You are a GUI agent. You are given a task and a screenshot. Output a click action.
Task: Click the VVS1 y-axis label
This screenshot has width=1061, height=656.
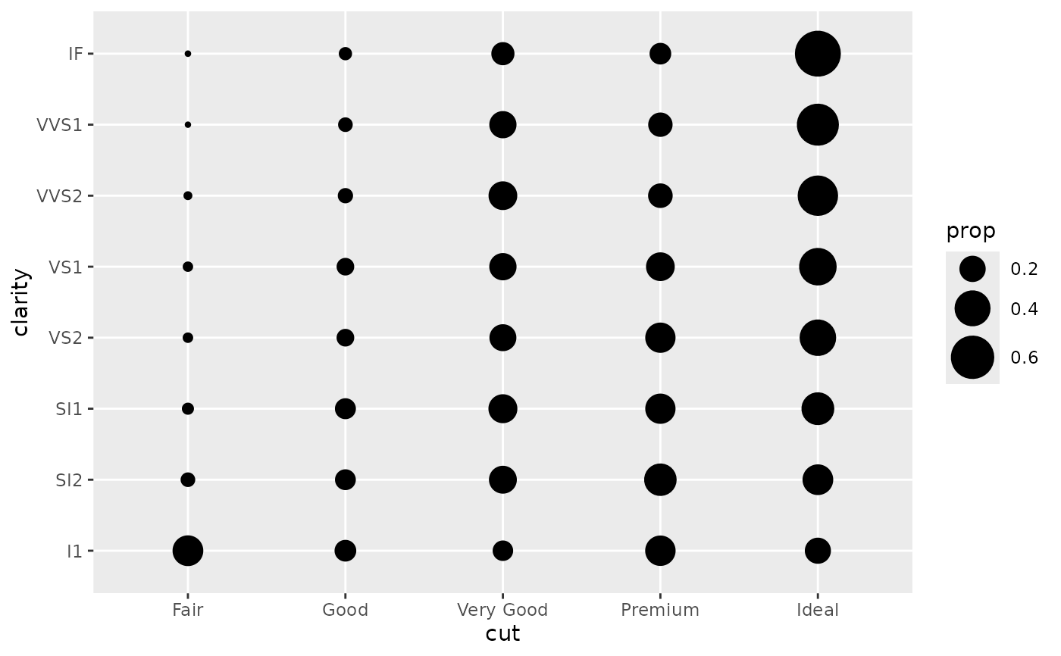coord(59,125)
